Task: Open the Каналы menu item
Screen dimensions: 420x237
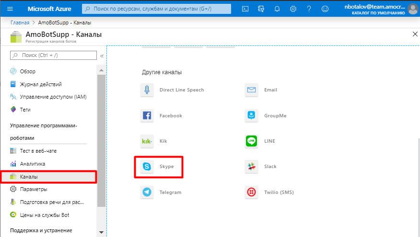Action: coord(48,177)
